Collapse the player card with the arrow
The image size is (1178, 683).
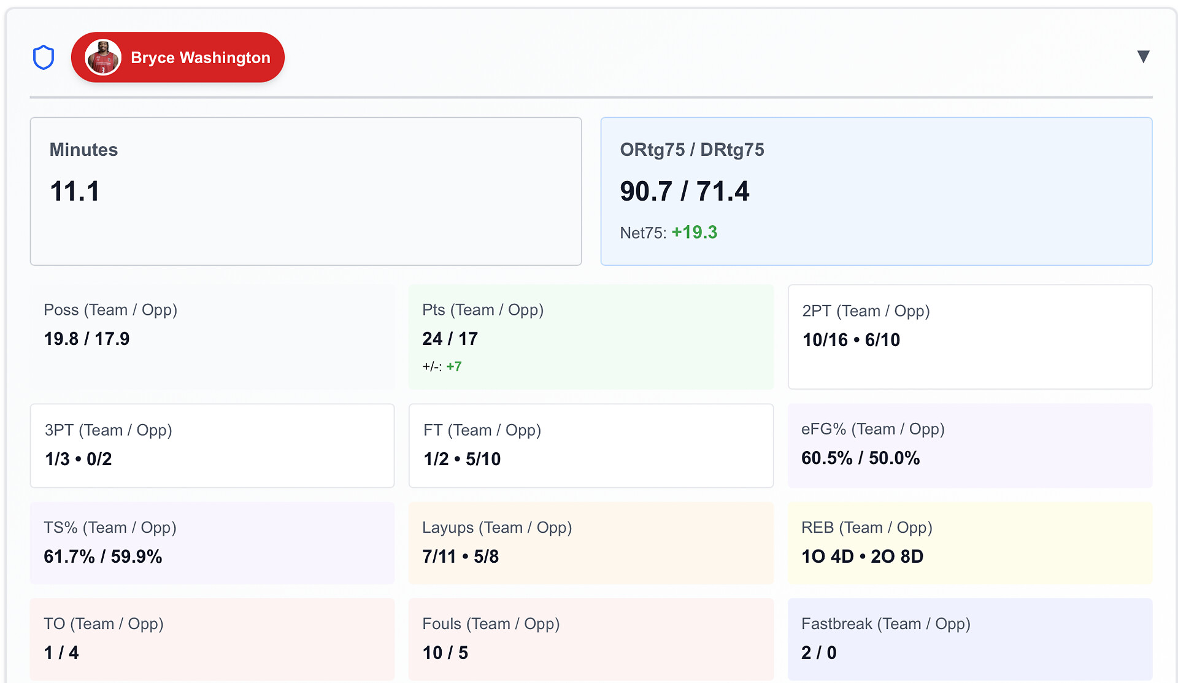pos(1142,56)
